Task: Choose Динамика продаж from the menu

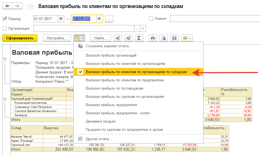Action: (101, 121)
